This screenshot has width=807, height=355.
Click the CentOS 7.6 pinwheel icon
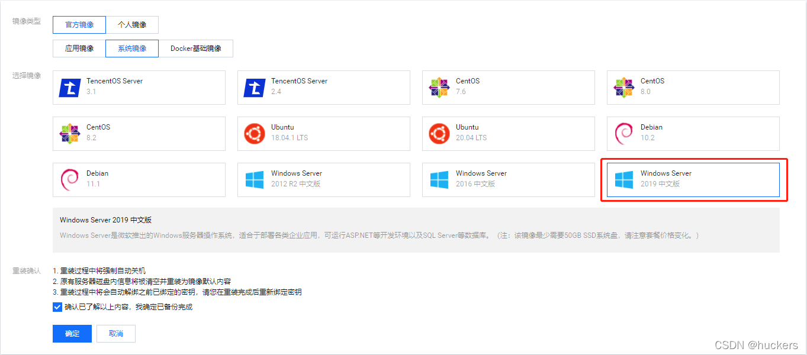[x=439, y=88]
